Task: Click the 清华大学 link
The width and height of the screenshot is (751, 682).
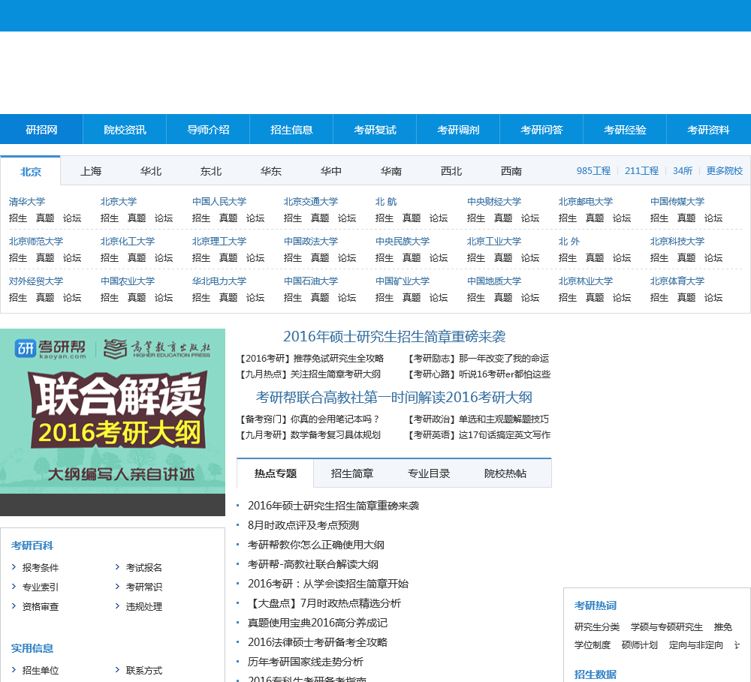Action: [x=27, y=202]
